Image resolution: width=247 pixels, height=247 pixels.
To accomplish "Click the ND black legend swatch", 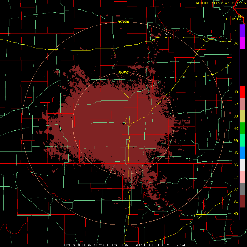I will [x=242, y=214].
